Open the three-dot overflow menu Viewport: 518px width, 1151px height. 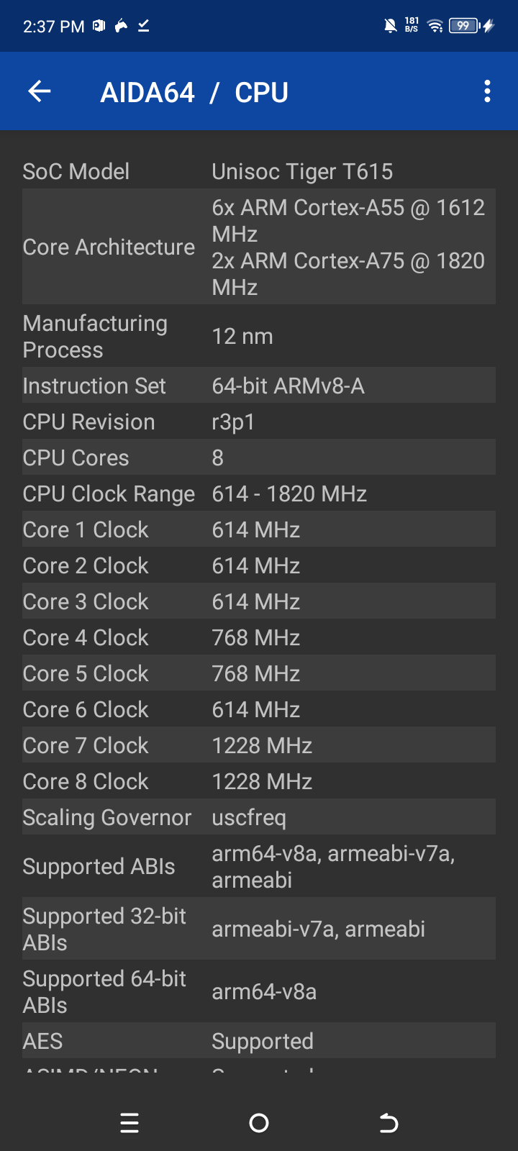pos(487,91)
